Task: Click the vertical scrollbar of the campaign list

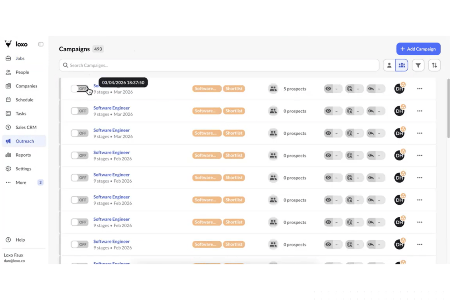Action: [448, 108]
